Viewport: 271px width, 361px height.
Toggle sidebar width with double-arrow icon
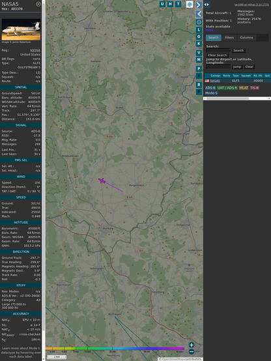207,5
